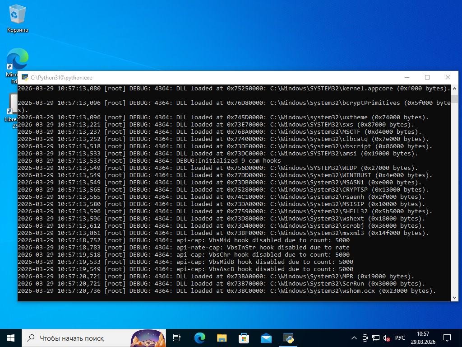Click the muted volume icon in tray
The height and width of the screenshot is (347, 462).
click(387, 338)
